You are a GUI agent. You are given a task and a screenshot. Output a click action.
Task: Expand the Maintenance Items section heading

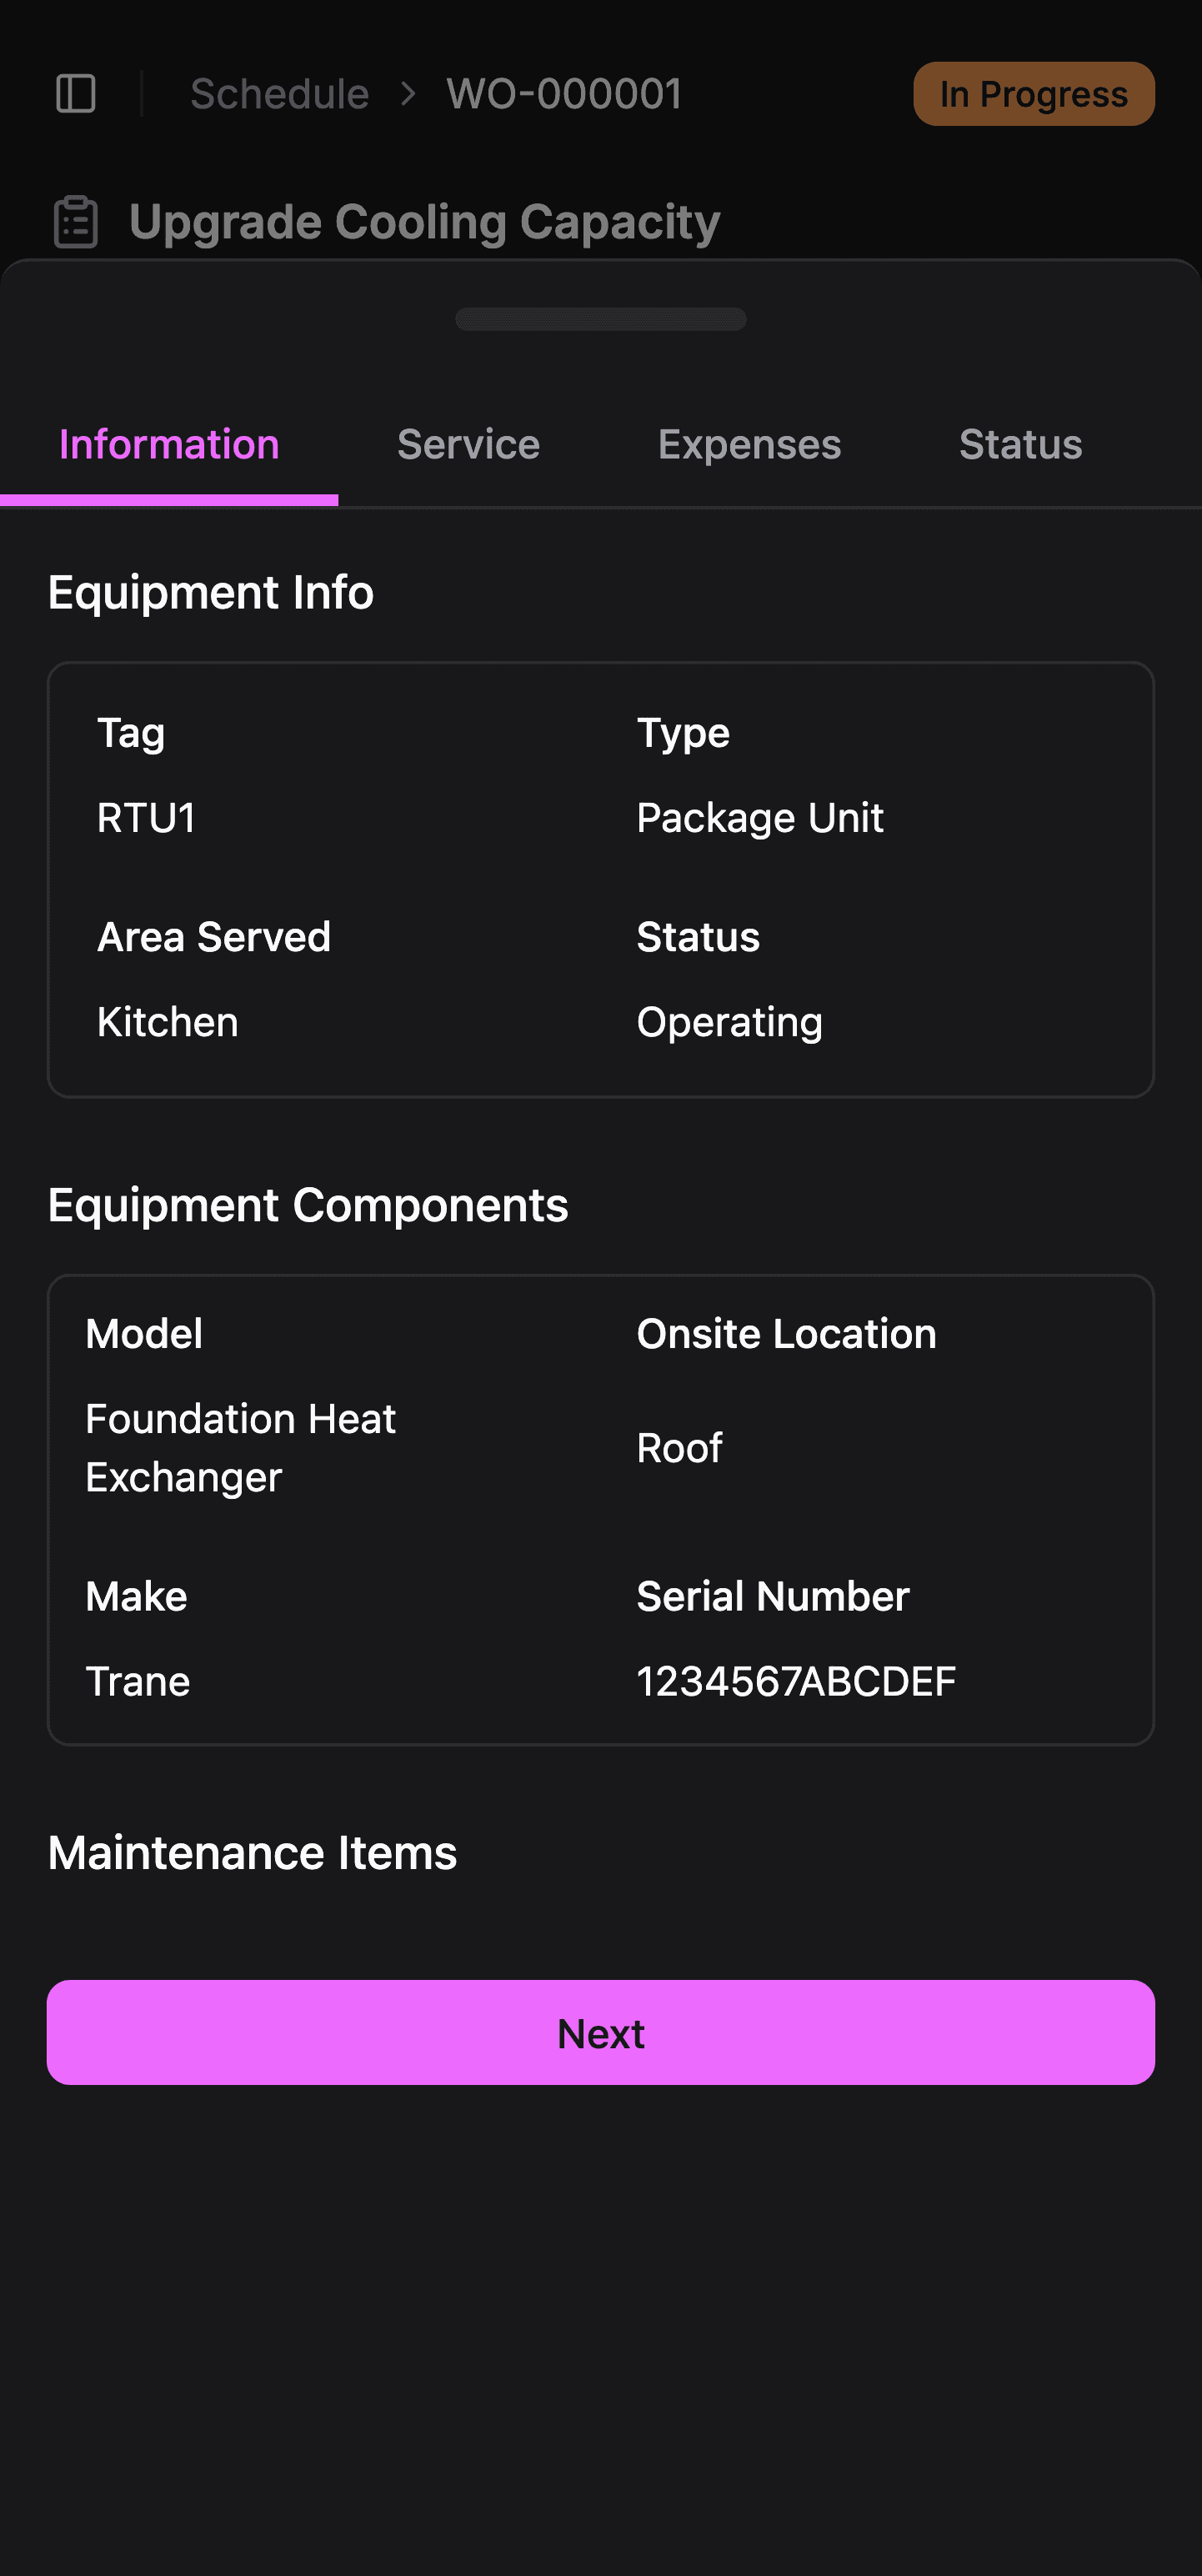pyautogui.click(x=252, y=1853)
